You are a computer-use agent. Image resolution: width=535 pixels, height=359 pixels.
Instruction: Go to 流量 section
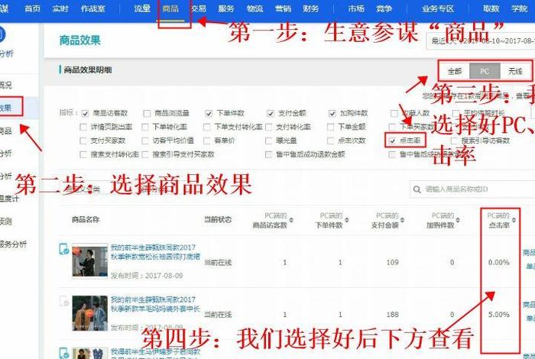coord(142,8)
